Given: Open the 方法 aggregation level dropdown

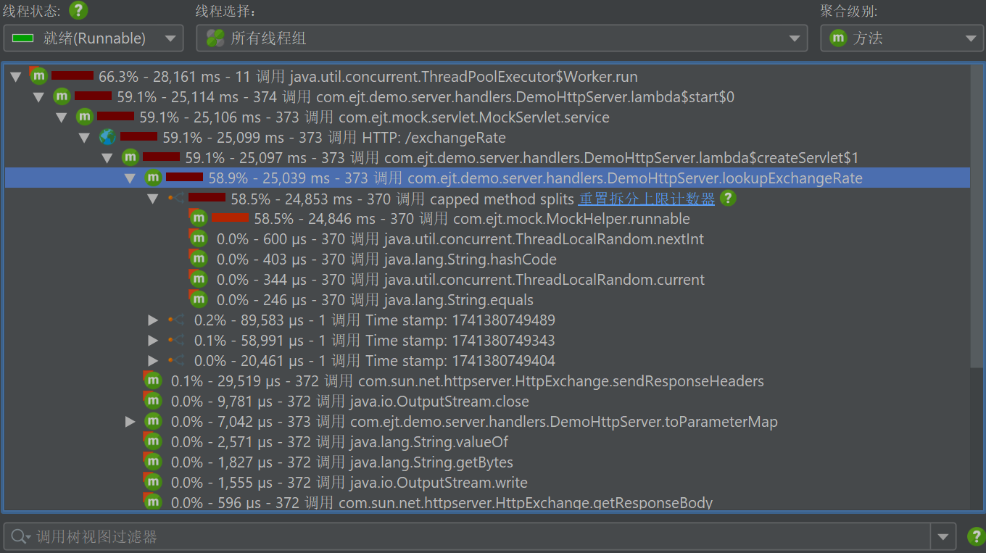Looking at the screenshot, I should click(901, 38).
